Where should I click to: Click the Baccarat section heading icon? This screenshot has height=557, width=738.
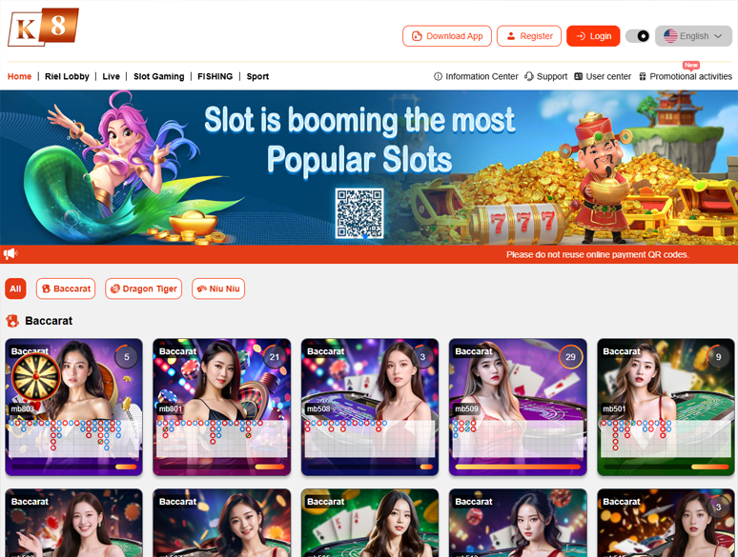pyautogui.click(x=12, y=321)
